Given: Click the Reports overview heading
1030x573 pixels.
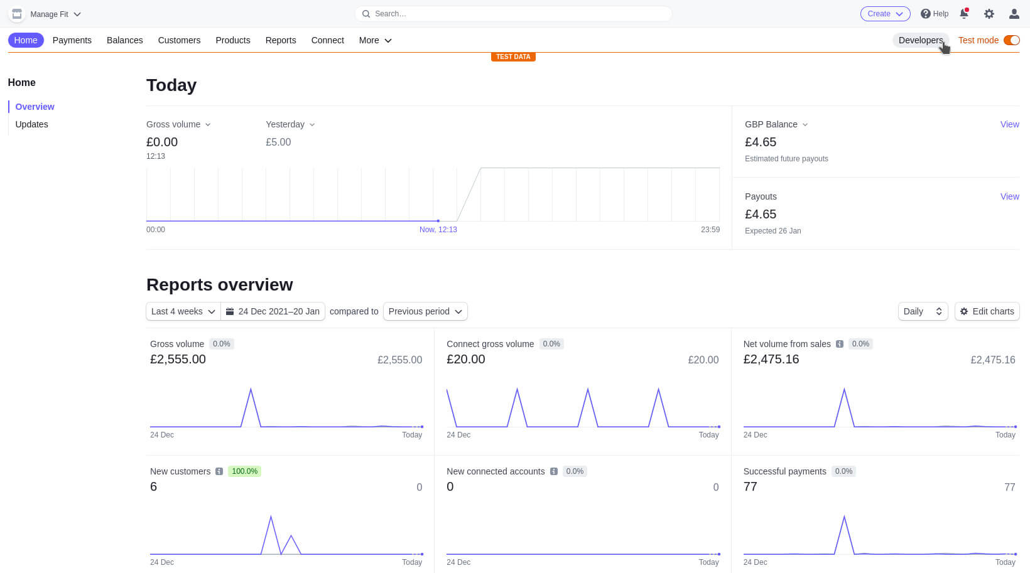Looking at the screenshot, I should click(x=219, y=285).
